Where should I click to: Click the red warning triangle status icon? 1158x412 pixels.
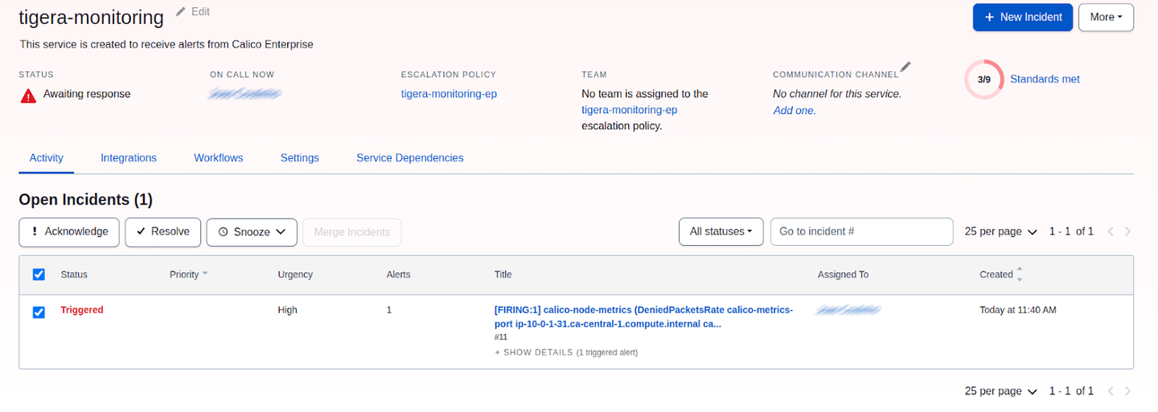28,96
